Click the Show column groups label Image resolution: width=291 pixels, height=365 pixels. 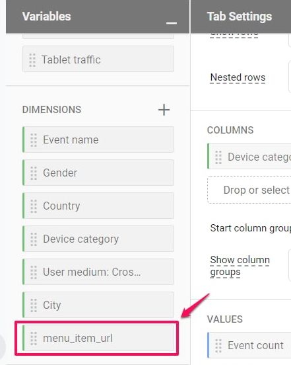tap(240, 266)
